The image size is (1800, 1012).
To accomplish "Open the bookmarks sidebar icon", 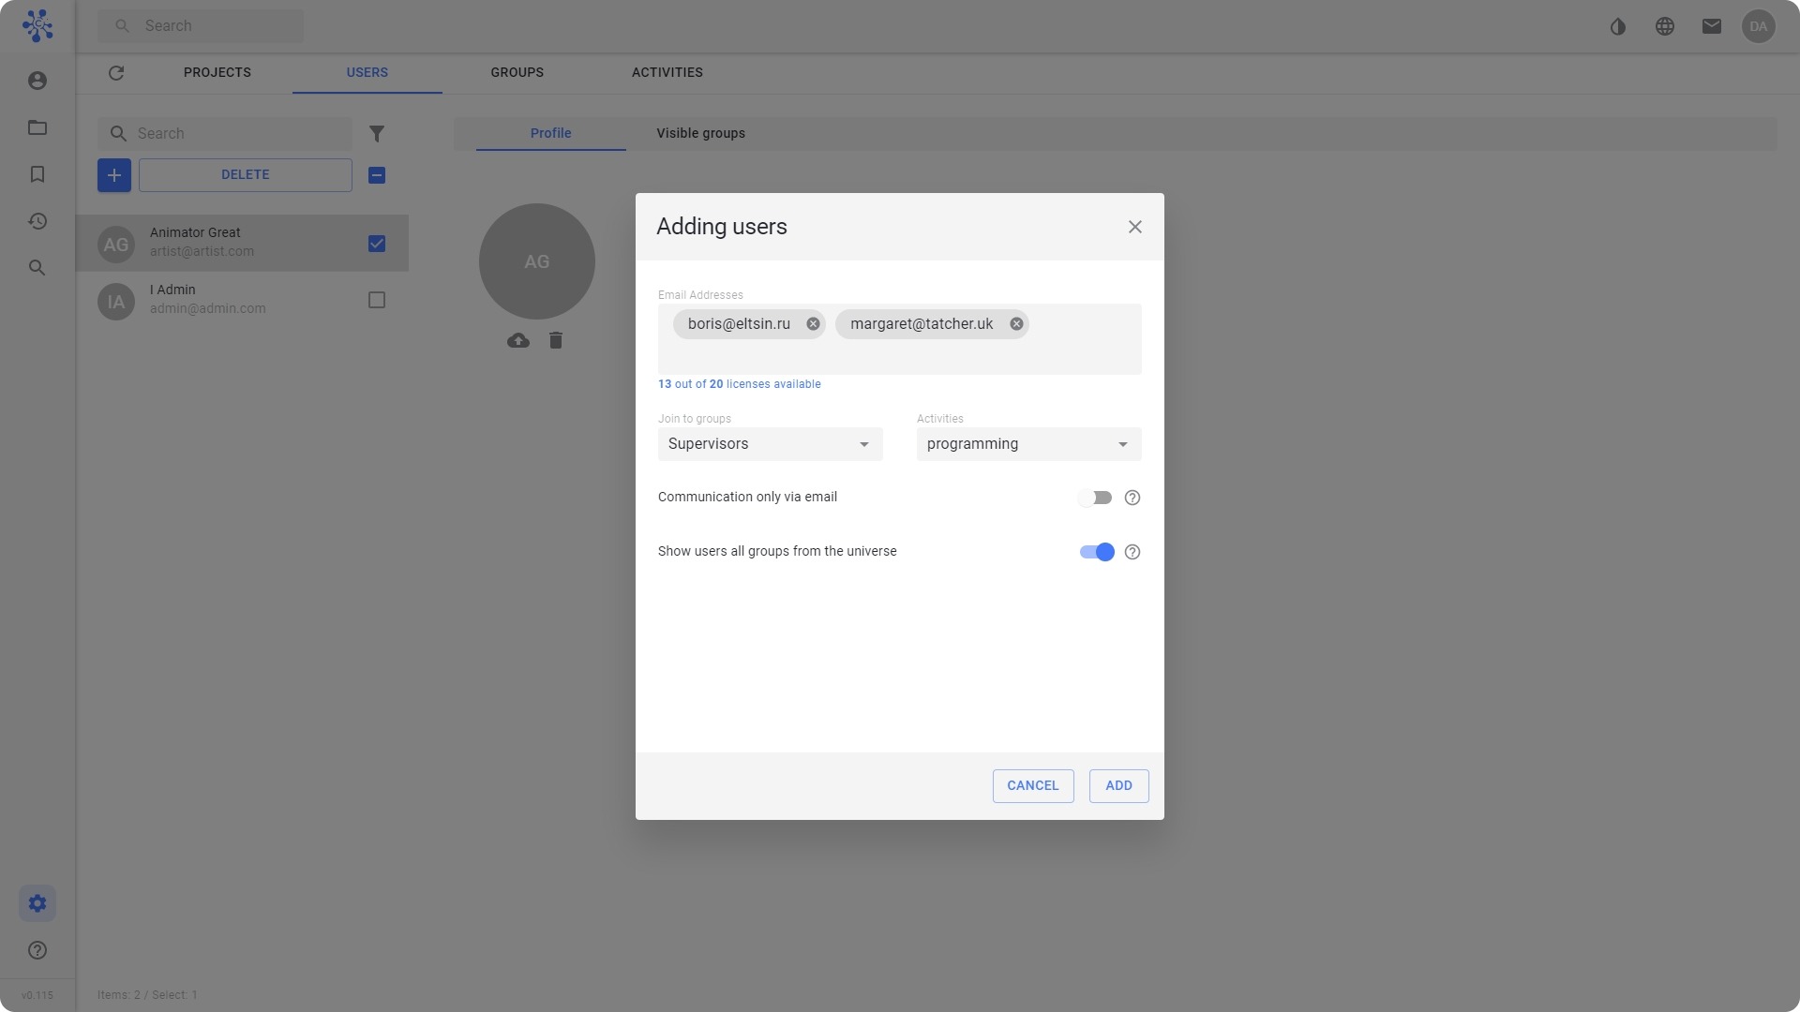I will tap(37, 174).
